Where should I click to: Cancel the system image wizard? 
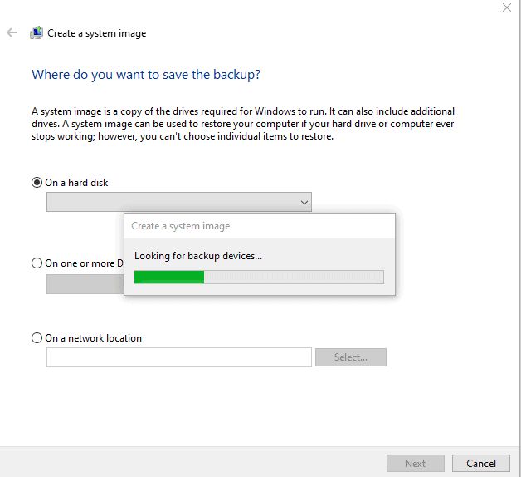[x=481, y=463]
